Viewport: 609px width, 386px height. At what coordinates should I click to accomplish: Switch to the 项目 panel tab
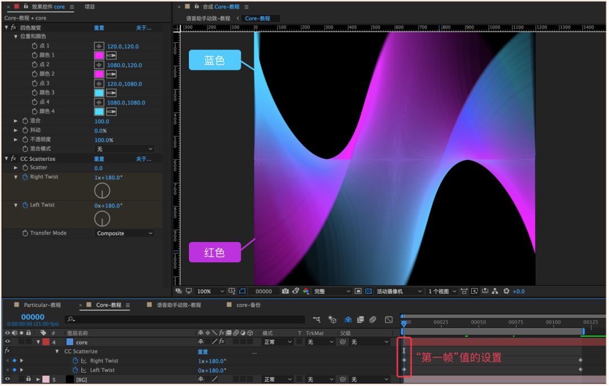tap(90, 7)
